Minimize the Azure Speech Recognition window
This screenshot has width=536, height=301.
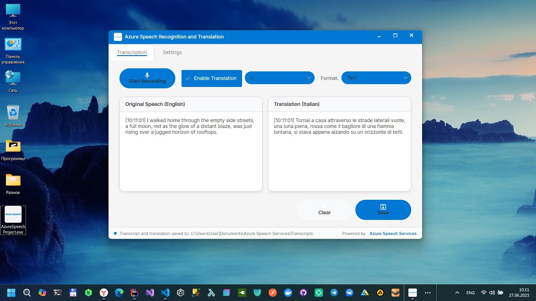[x=379, y=36]
